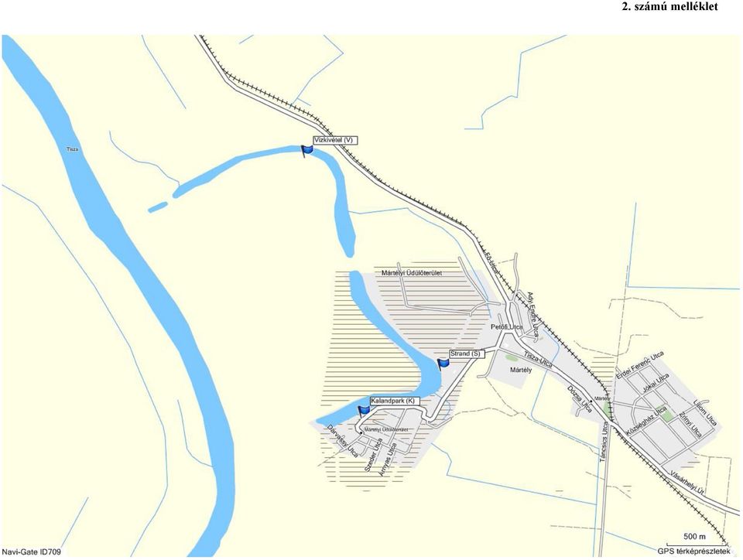Click the Dózsa Utca street label
Screen dimensions: 743x560
pos(580,399)
